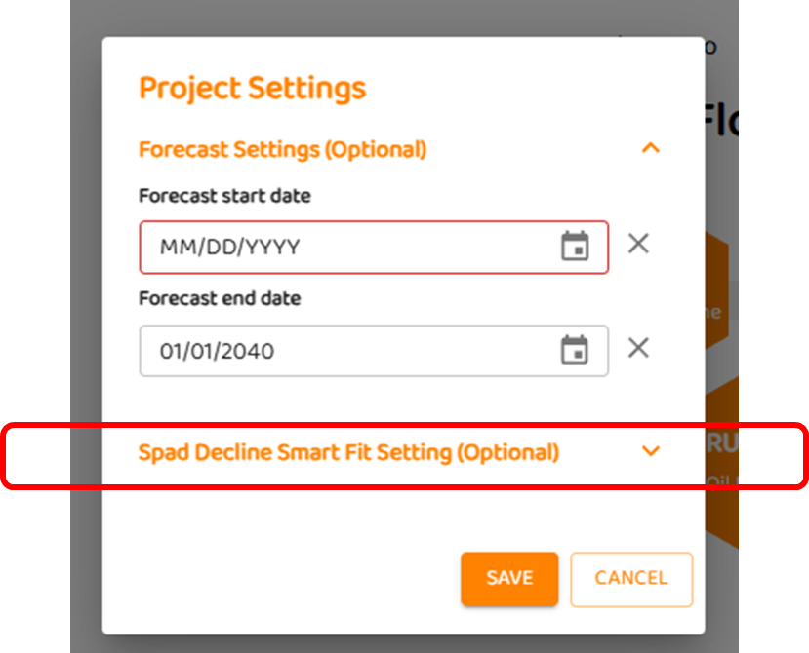
Task: Clear the Forecast start date value
Action: [x=638, y=244]
